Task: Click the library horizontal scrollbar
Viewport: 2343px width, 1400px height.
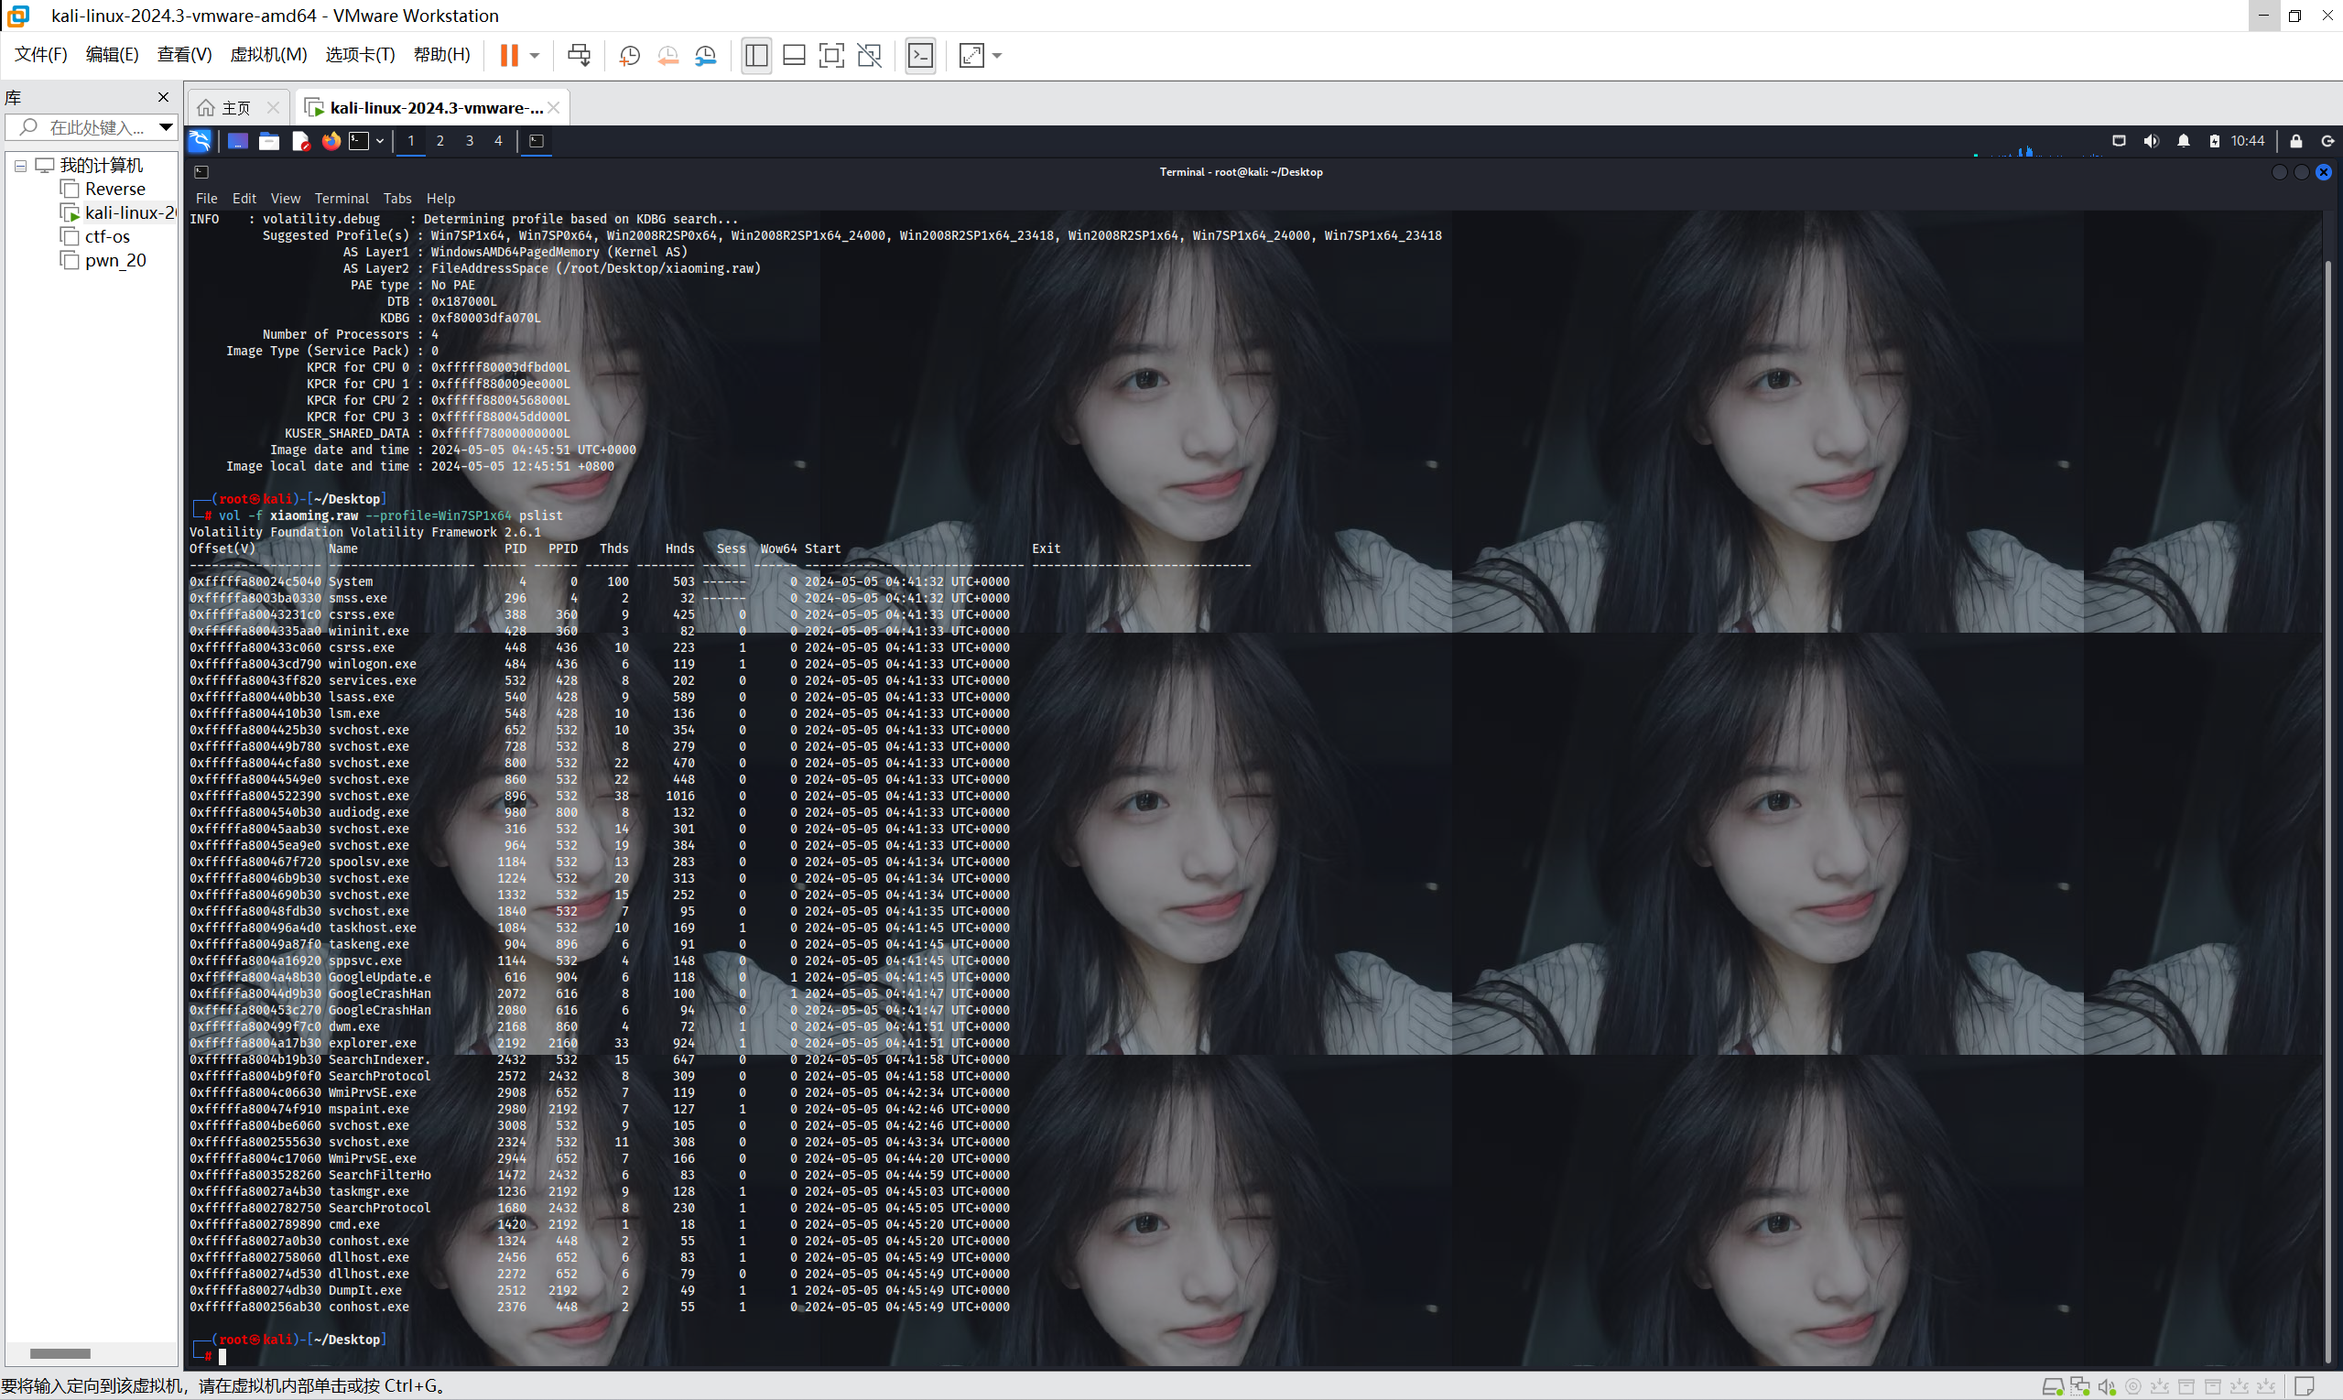Action: [60, 1354]
